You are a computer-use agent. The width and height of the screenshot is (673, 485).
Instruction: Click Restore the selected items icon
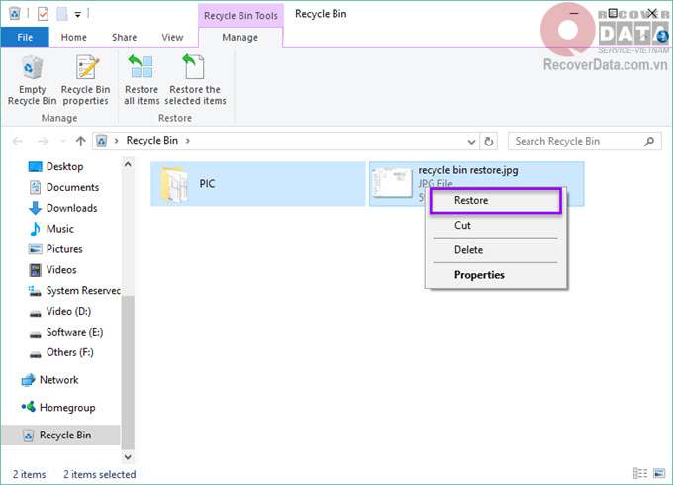pos(194,67)
